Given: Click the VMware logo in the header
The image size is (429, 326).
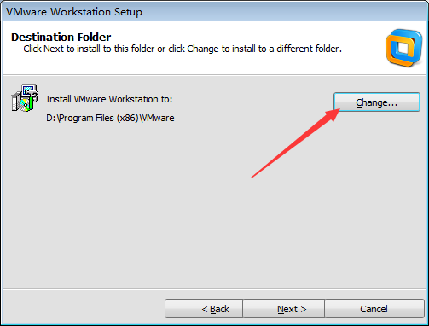Looking at the screenshot, I should coord(404,48).
